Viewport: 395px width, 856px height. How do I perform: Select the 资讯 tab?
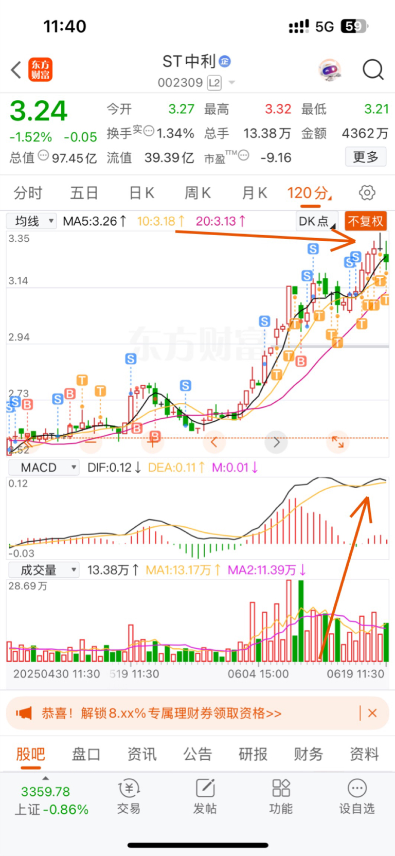point(141,754)
